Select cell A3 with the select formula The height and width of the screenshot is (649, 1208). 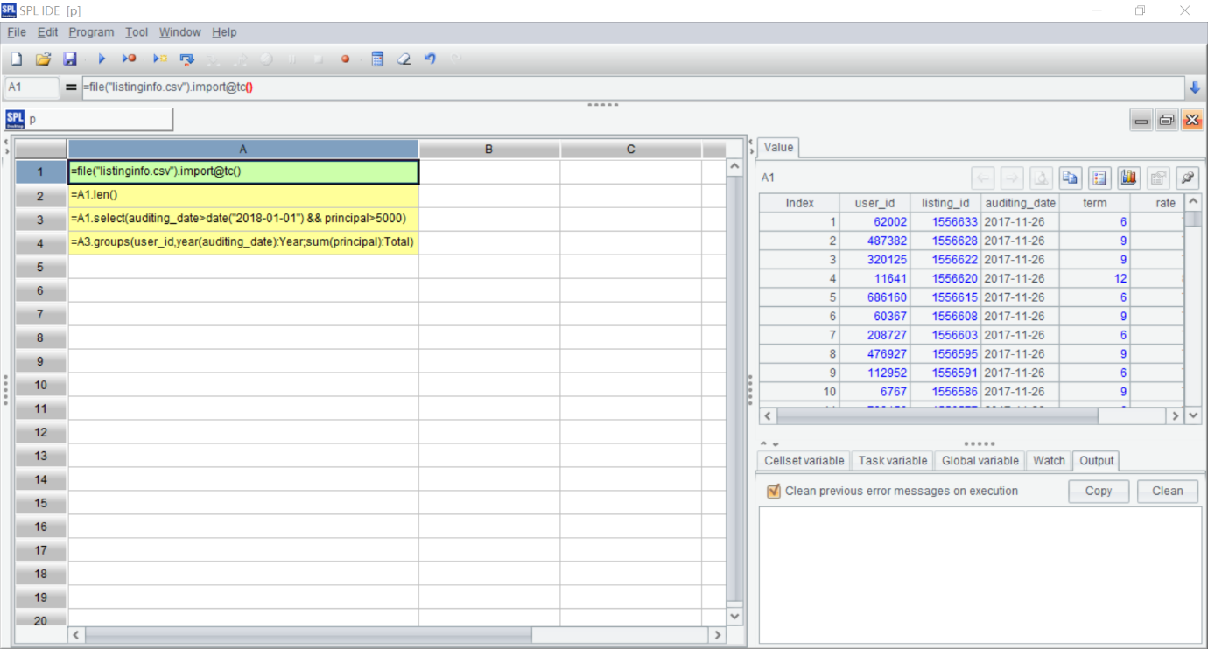tap(243, 219)
